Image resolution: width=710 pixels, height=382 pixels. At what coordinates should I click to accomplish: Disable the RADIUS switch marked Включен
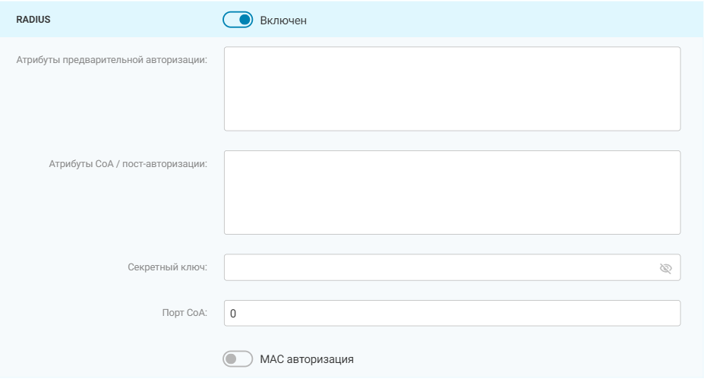point(238,21)
